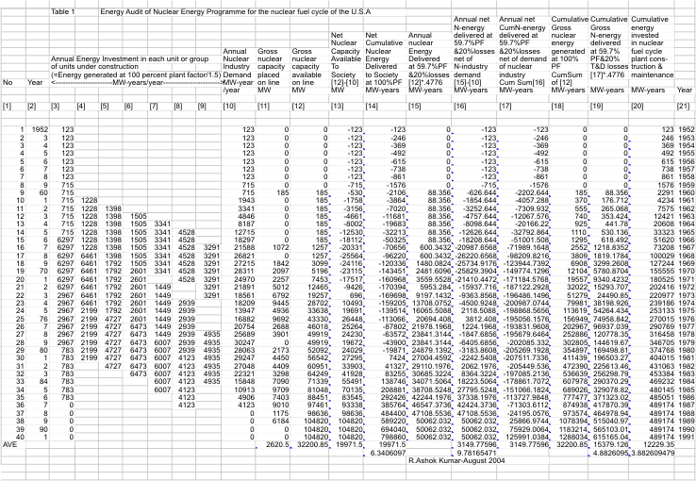Click the column index '[10]' cell
Screen dimensions: 696x481
230,106
